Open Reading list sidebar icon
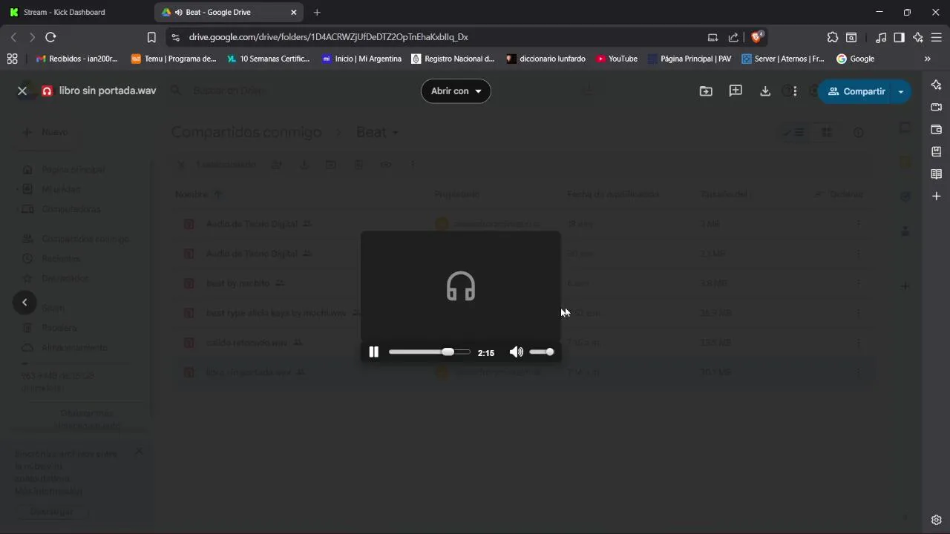 [937, 174]
